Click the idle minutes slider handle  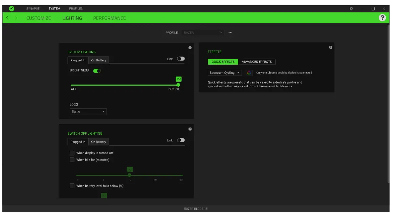point(129,175)
